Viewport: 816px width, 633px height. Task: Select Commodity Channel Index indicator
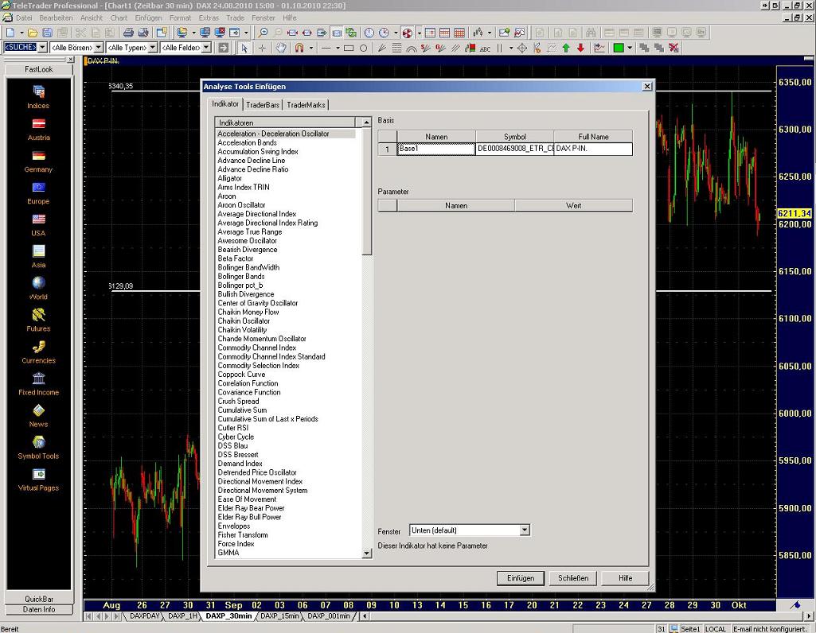(x=256, y=348)
